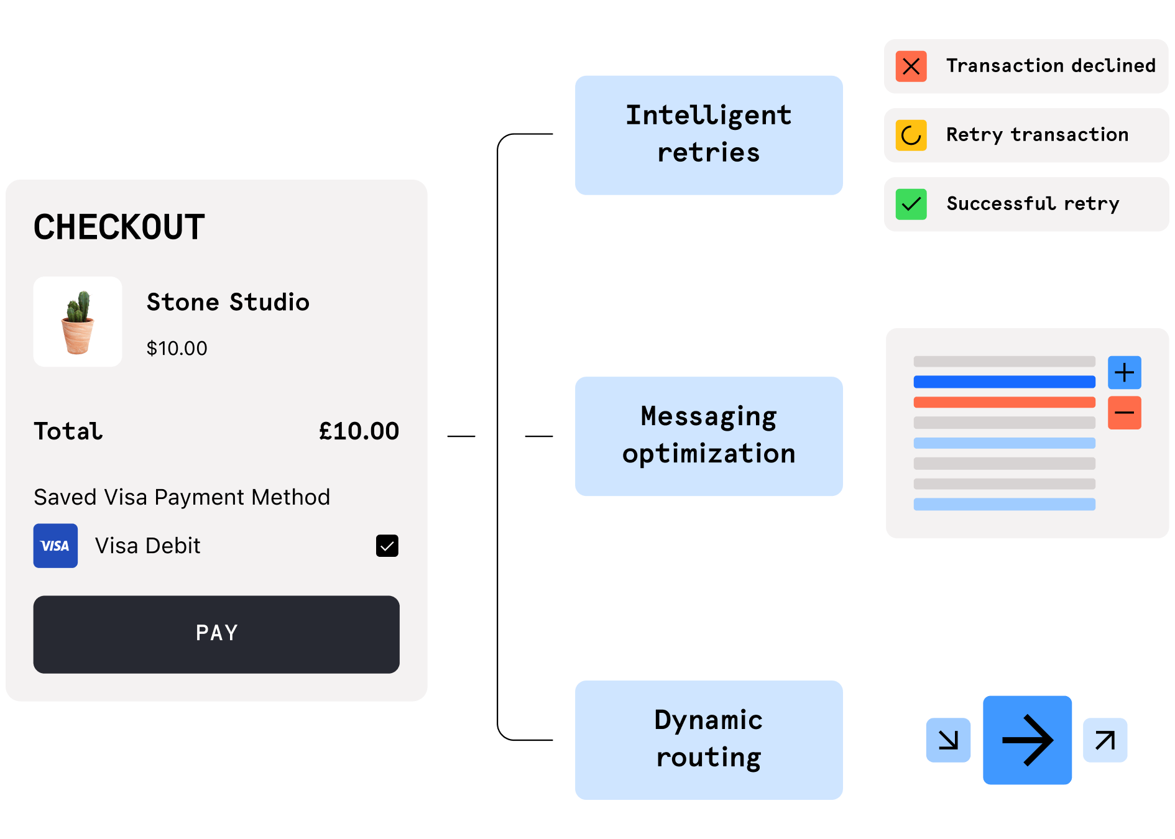
Task: Click the £10.00 total amount
Action: [359, 431]
